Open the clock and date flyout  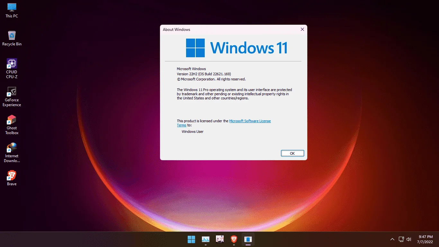[x=426, y=239]
